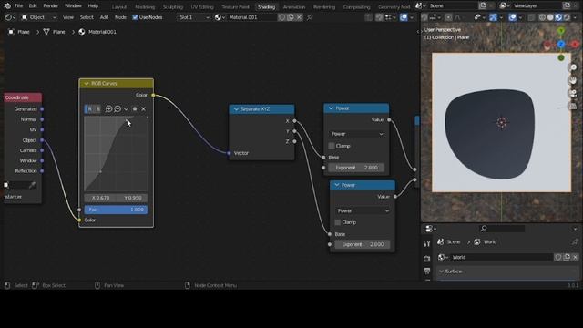Switch to the Animation workspace tab
Viewport: 583px width, 328px height.
pyautogui.click(x=294, y=6)
